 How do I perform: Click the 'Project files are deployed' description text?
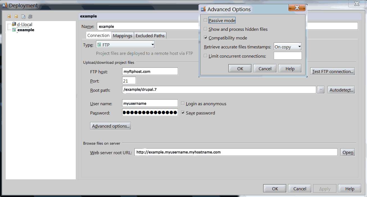[x=144, y=53]
